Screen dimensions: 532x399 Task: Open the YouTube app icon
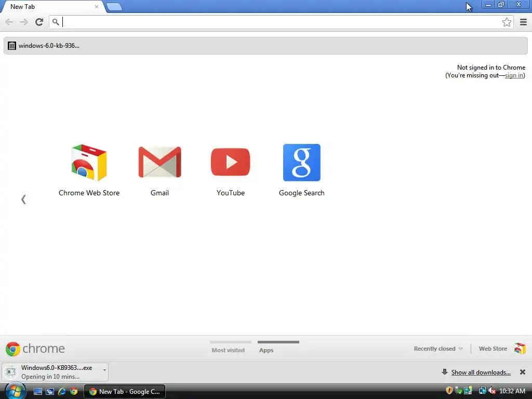point(230,162)
